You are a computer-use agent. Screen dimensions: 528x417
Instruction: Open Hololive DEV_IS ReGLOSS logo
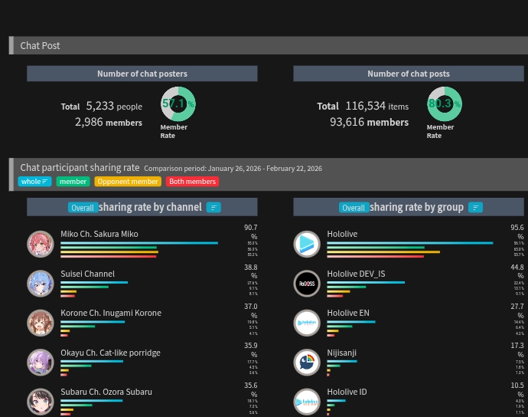[x=307, y=284]
